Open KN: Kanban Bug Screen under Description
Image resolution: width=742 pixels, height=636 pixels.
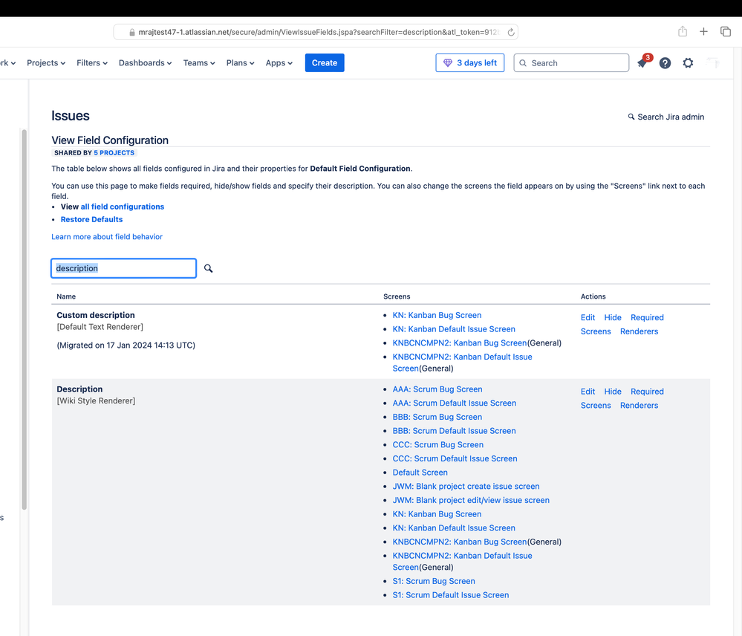pos(437,514)
